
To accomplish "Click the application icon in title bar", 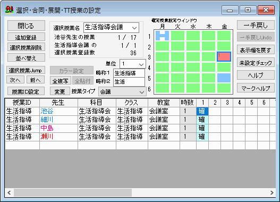I will [x=9, y=10].
